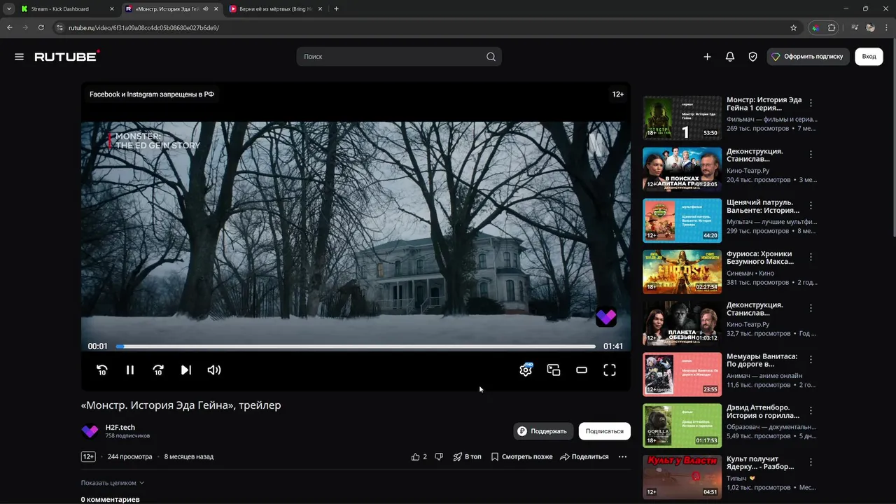Click the '0 комментариев' heading

110,499
